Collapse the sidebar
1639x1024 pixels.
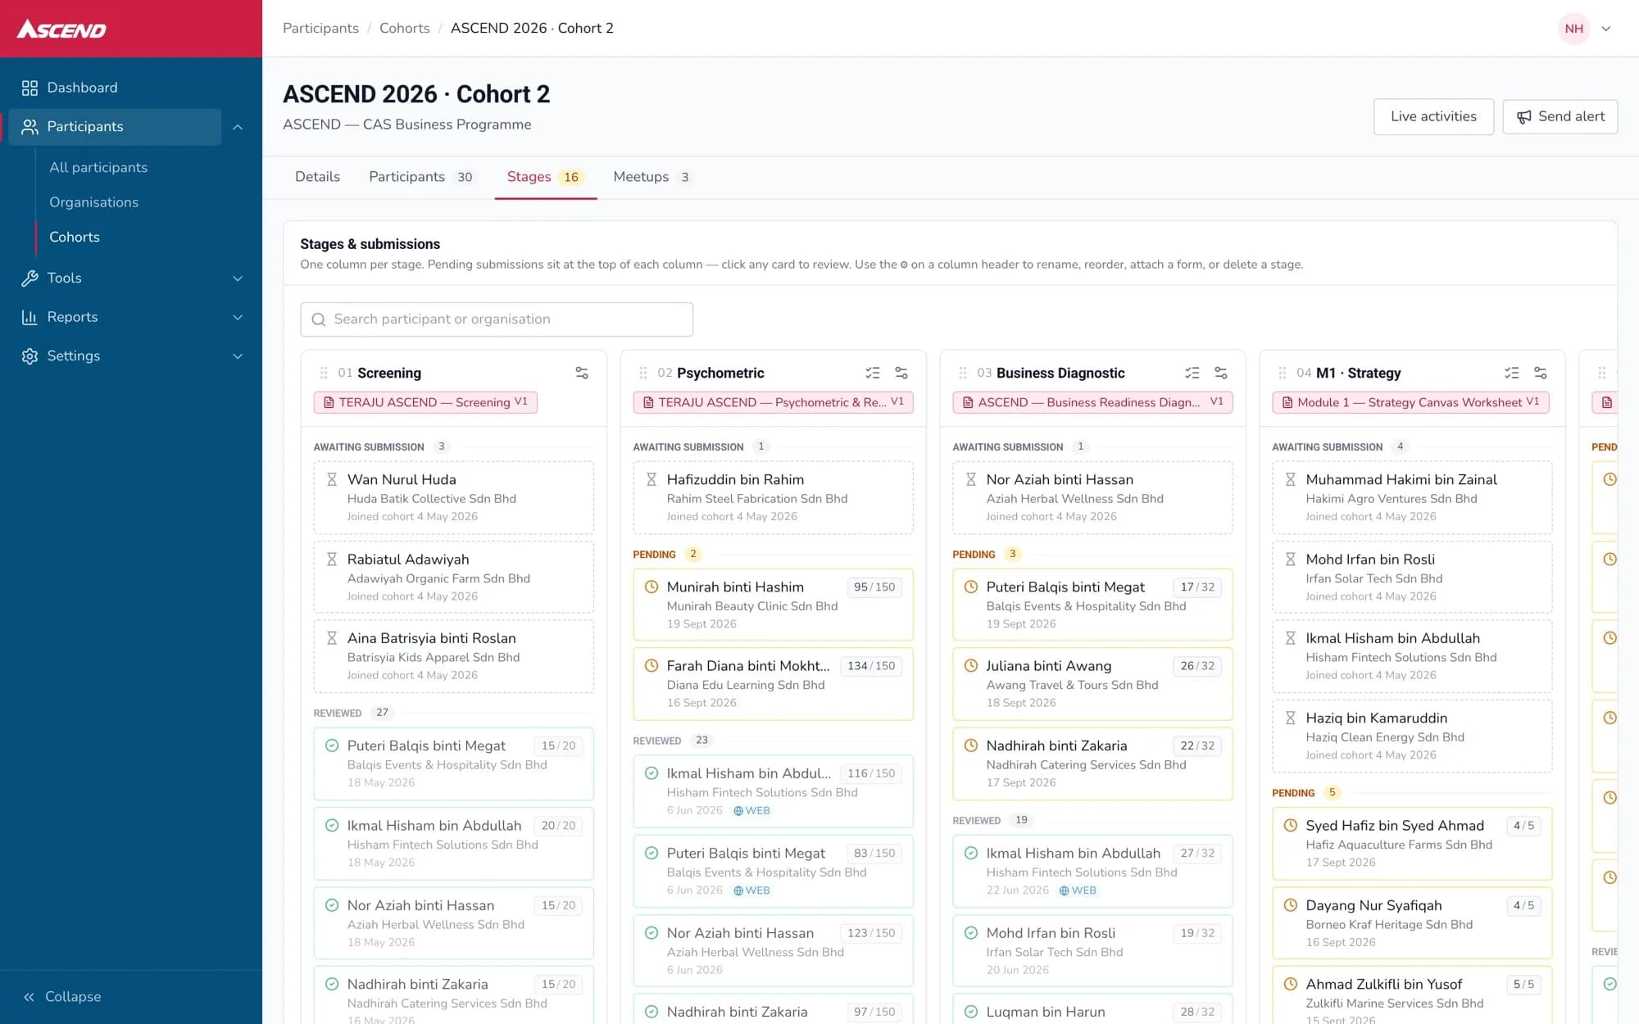(62, 996)
